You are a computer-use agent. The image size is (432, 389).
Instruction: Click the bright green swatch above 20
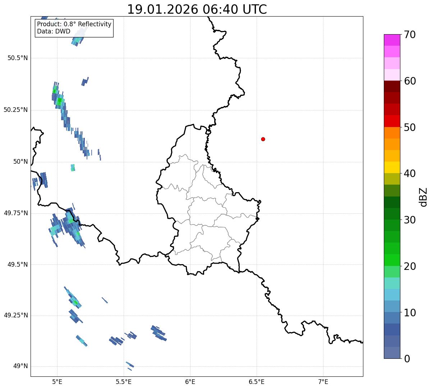click(x=392, y=260)
